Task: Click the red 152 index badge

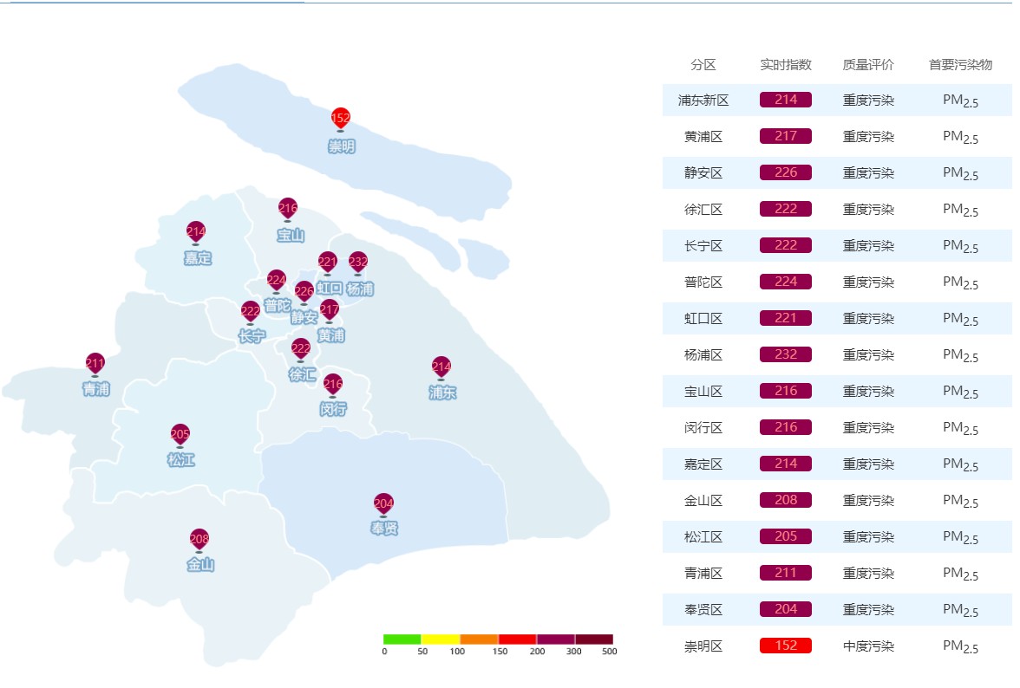Action: point(785,646)
